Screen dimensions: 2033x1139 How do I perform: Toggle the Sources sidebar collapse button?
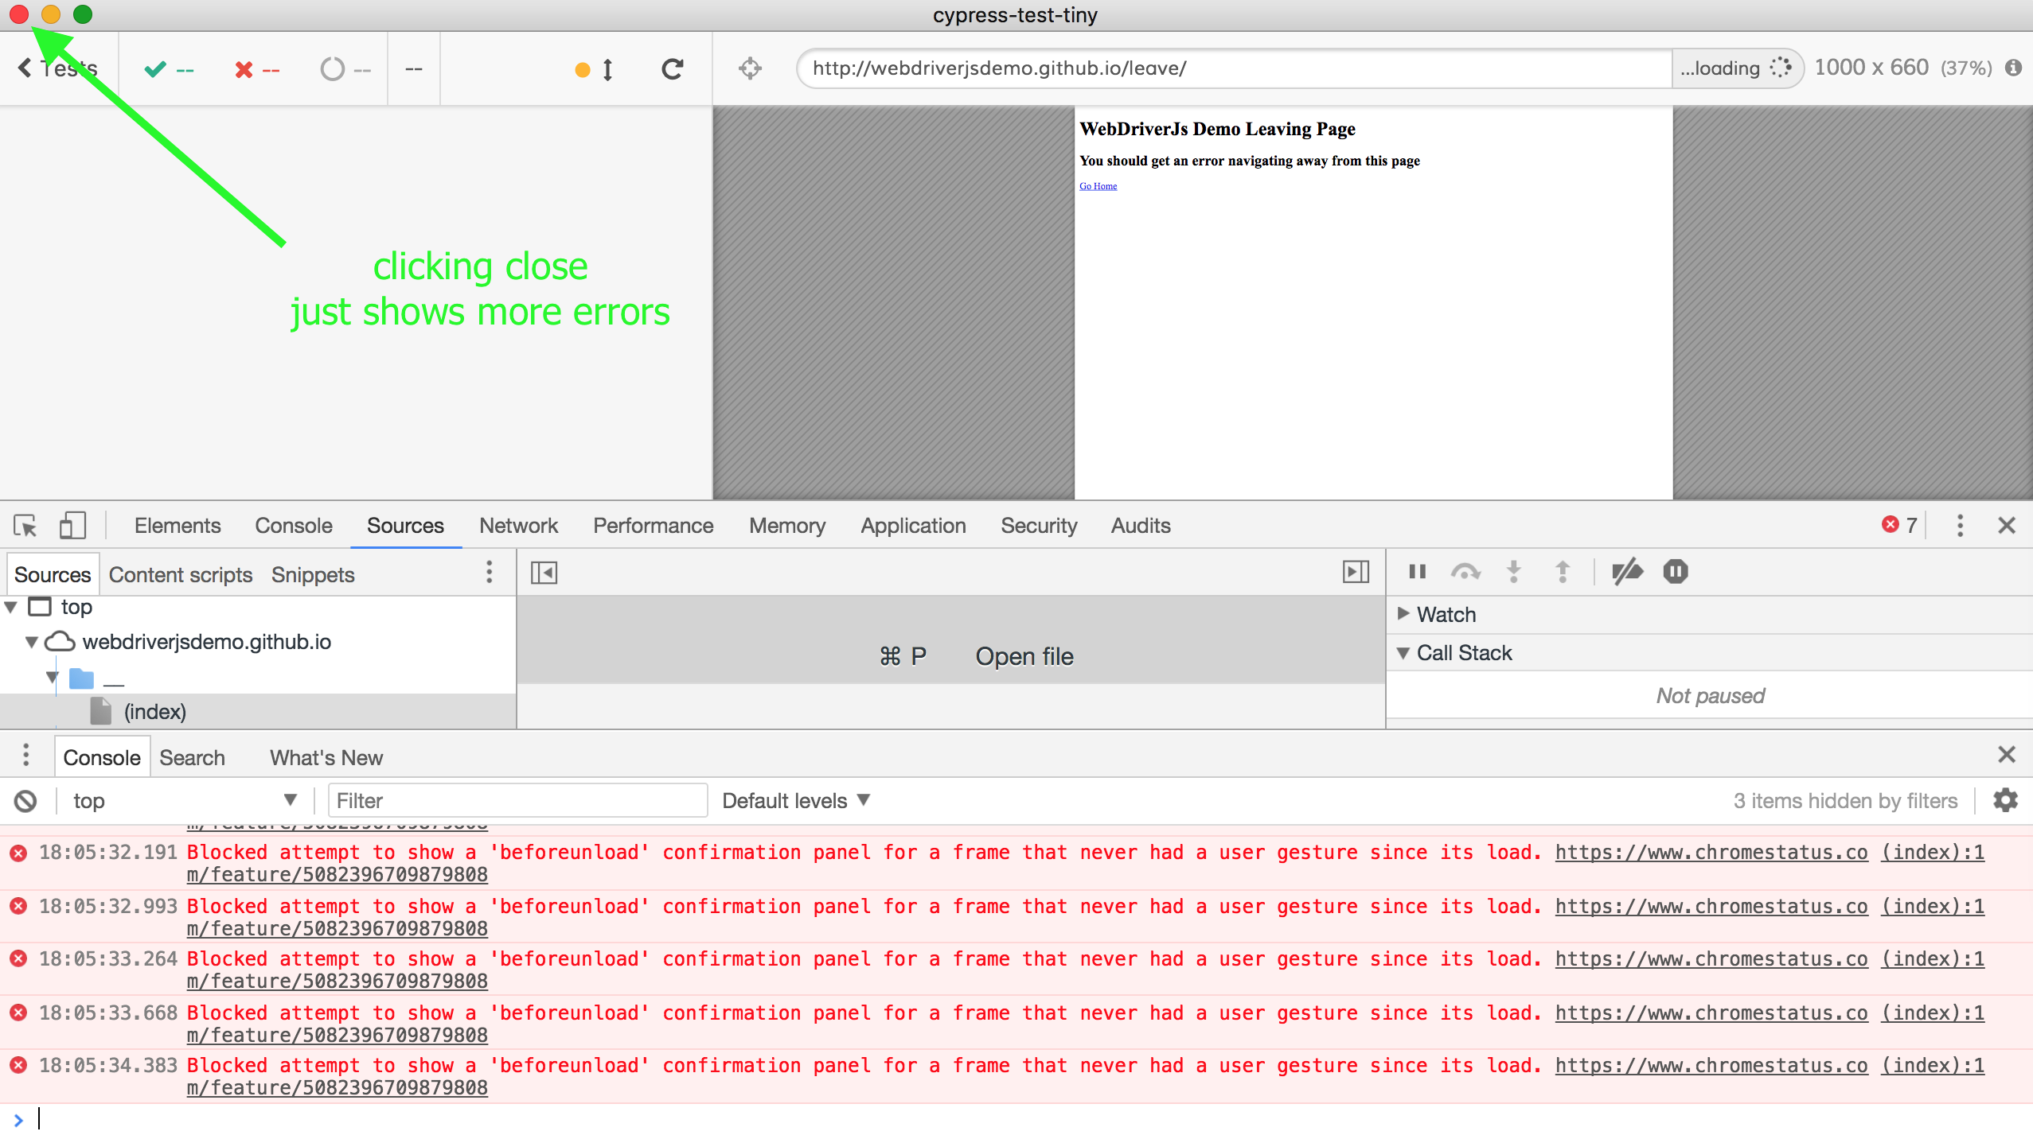click(x=544, y=573)
